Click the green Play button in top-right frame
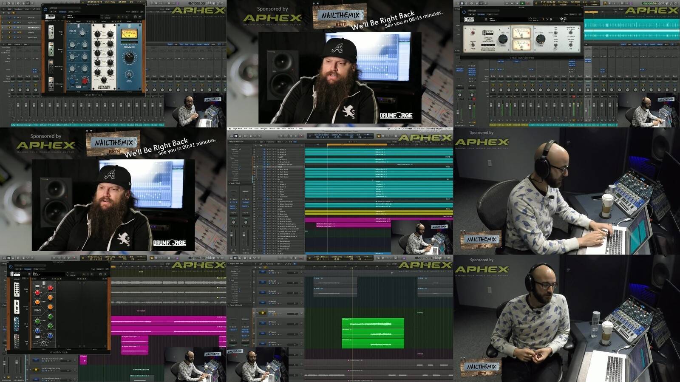 coord(522,3)
